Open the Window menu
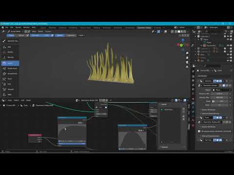The width and height of the screenshot is (234, 175). click(26, 27)
